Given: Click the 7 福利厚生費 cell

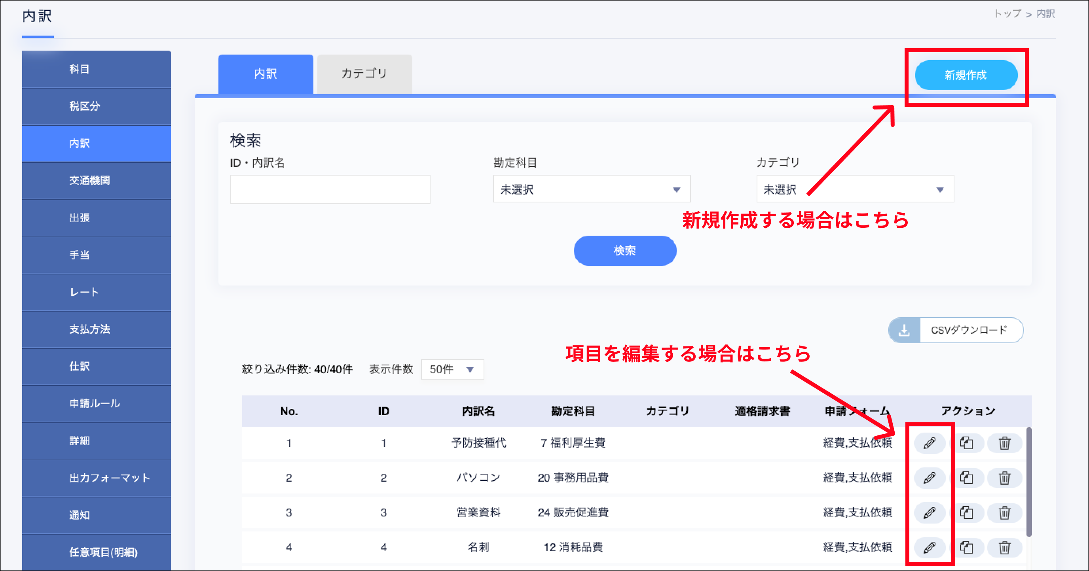Looking at the screenshot, I should [x=573, y=442].
